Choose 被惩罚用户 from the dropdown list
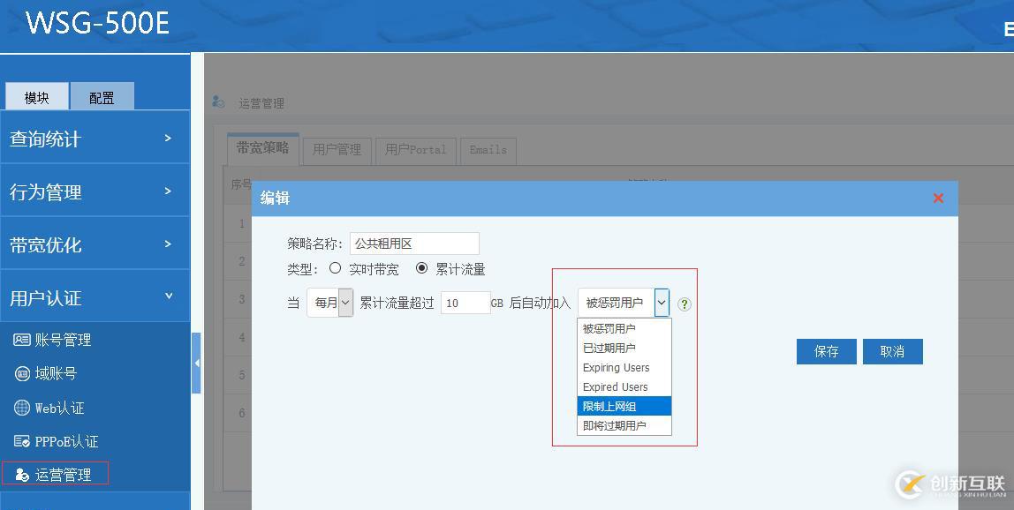The height and width of the screenshot is (510, 1014). click(x=624, y=328)
